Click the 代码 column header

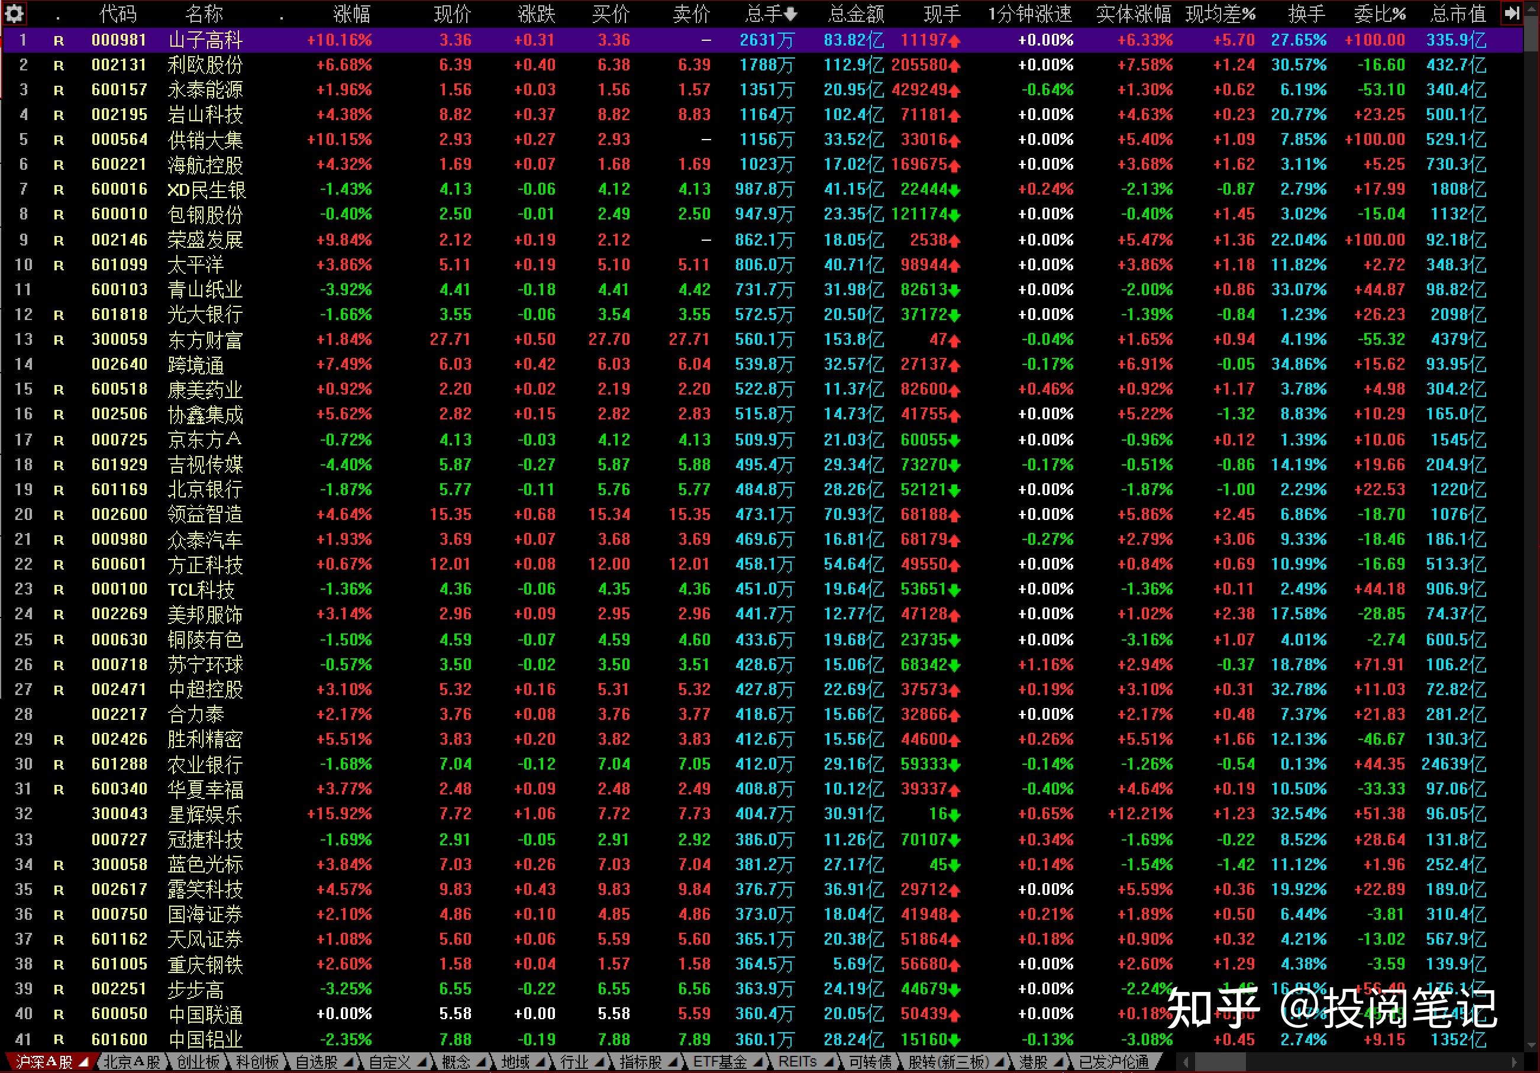(118, 14)
